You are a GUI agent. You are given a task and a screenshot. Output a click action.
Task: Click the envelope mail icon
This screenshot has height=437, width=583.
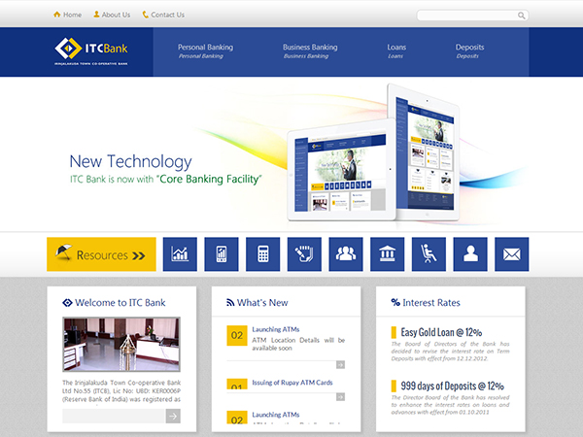point(511,254)
